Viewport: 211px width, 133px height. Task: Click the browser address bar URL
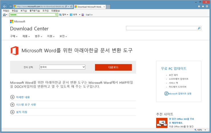pyautogui.click(x=40, y=7)
